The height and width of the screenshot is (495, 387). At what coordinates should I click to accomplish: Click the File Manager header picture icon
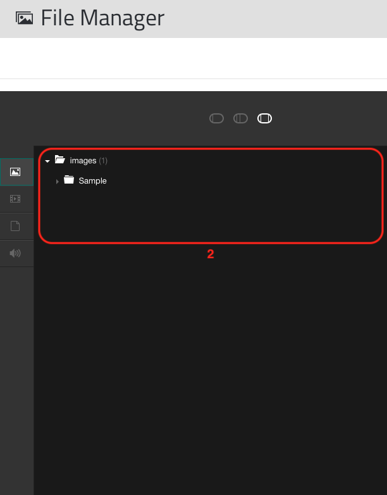coord(24,18)
